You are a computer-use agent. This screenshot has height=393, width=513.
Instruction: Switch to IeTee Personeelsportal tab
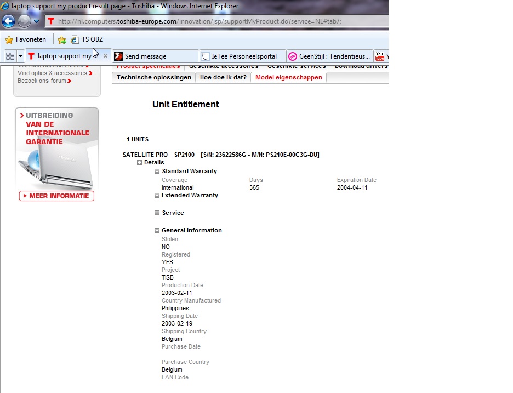[x=243, y=56]
